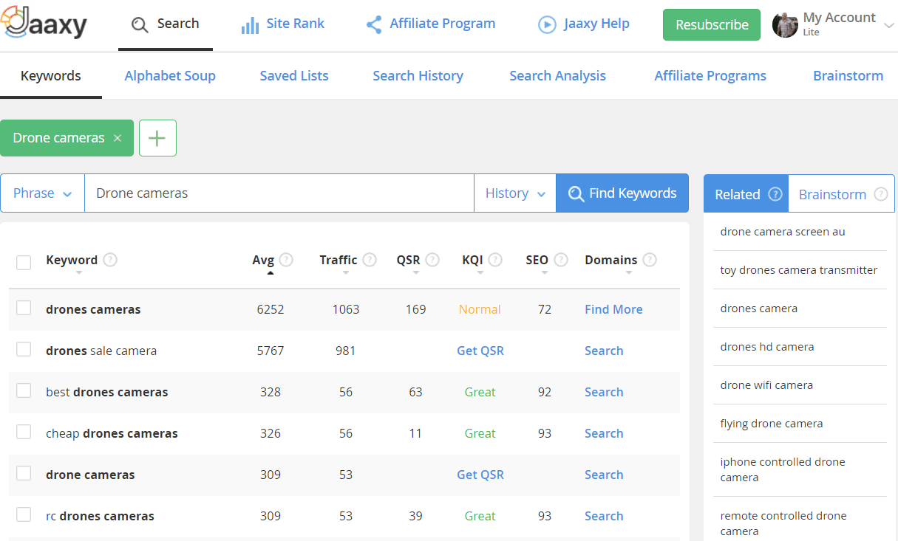Show help for the Related panel tab

[x=775, y=194]
